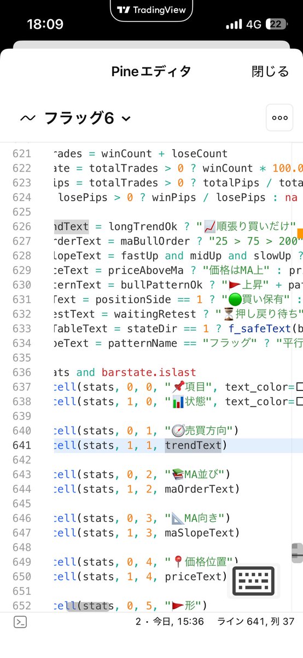303x658 pixels.
Task: Click the ライン 641, 列 37 cursor status
Action: 256,622
